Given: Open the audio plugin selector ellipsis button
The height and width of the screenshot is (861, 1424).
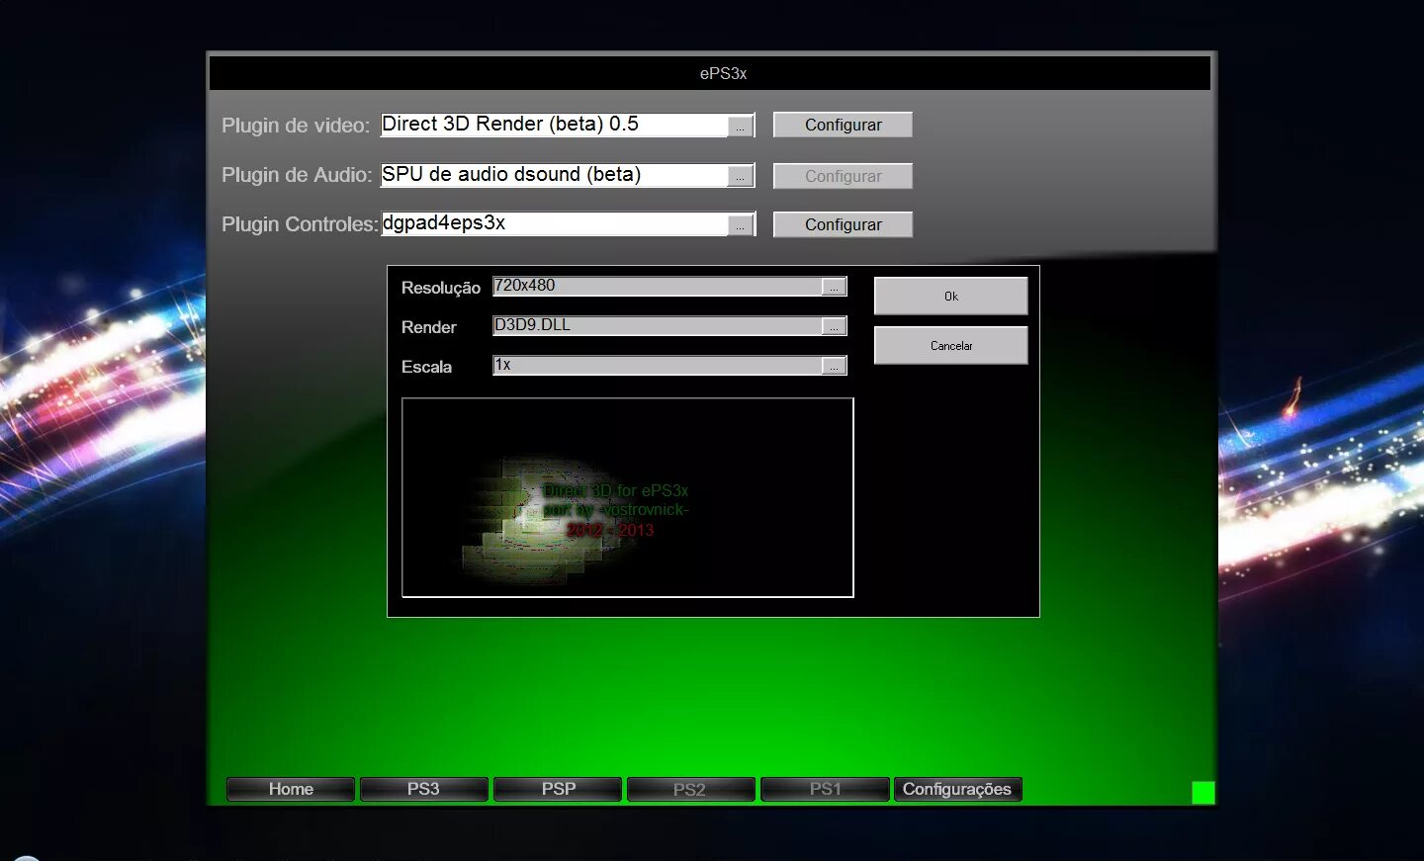Looking at the screenshot, I should coord(741,176).
